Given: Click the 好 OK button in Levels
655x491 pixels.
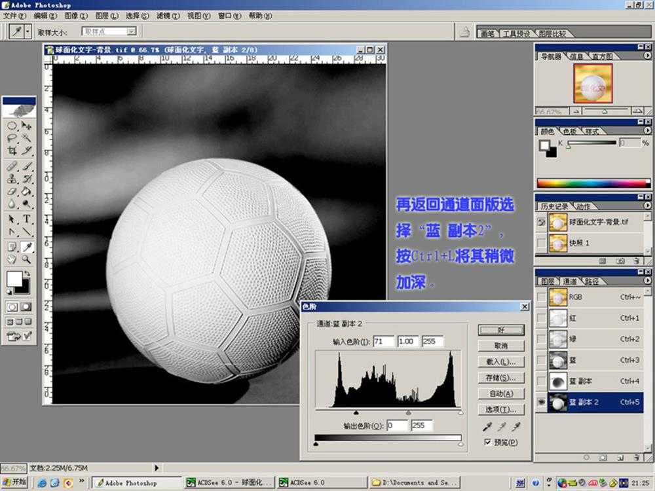Looking at the screenshot, I should tap(501, 330).
